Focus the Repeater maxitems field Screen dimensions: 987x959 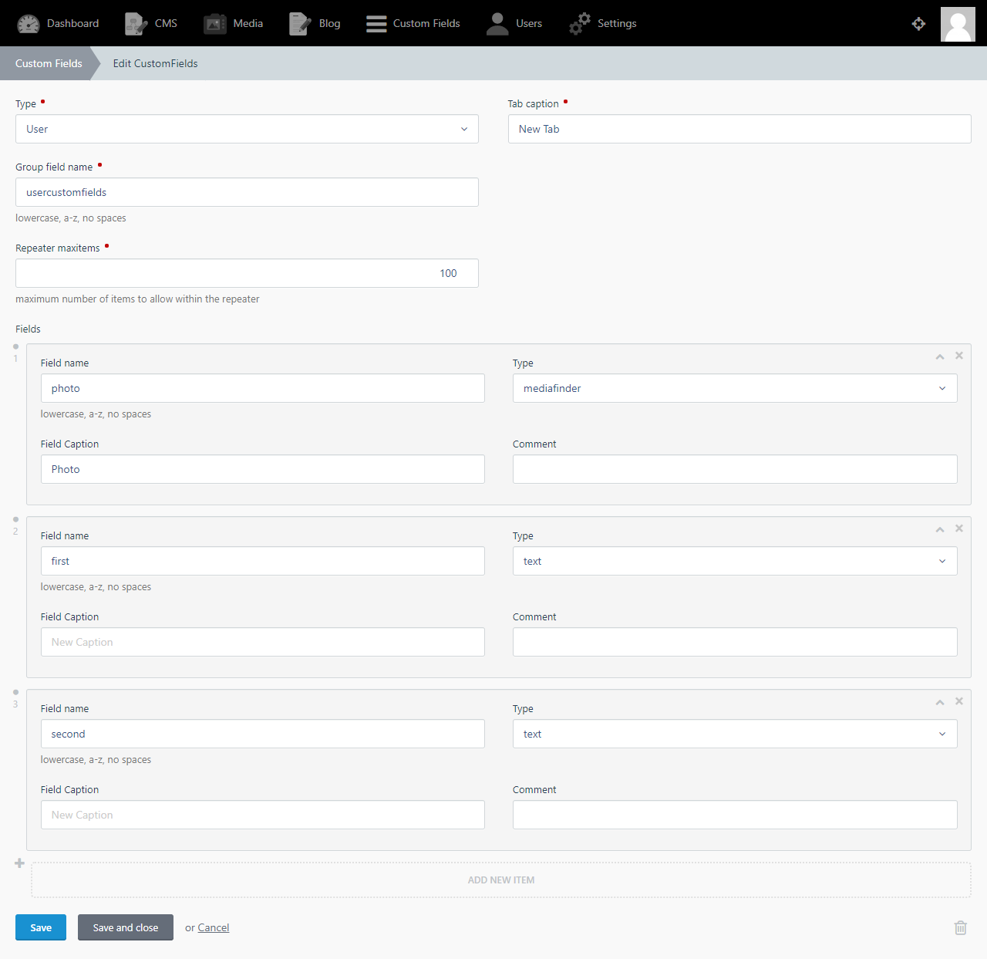point(247,273)
